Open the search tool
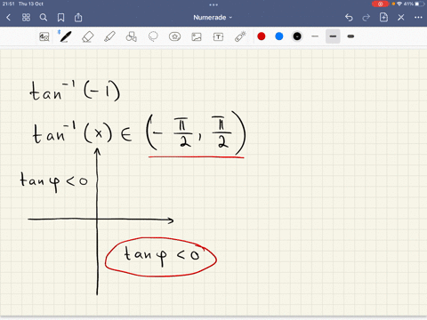 44,18
